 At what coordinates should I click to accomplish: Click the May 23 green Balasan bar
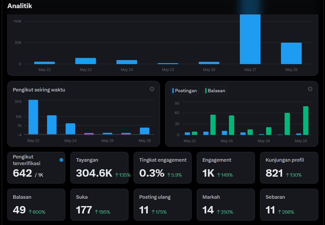coord(213,125)
